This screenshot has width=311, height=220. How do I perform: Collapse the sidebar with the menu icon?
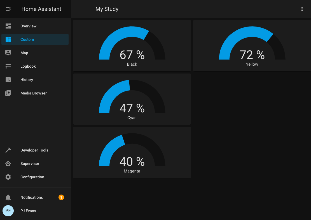click(x=8, y=9)
